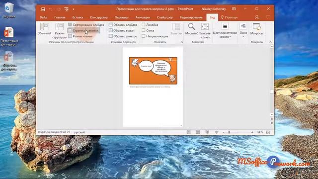Fit slide to window from status bar
Screen dimensions: 318x179
point(268,132)
